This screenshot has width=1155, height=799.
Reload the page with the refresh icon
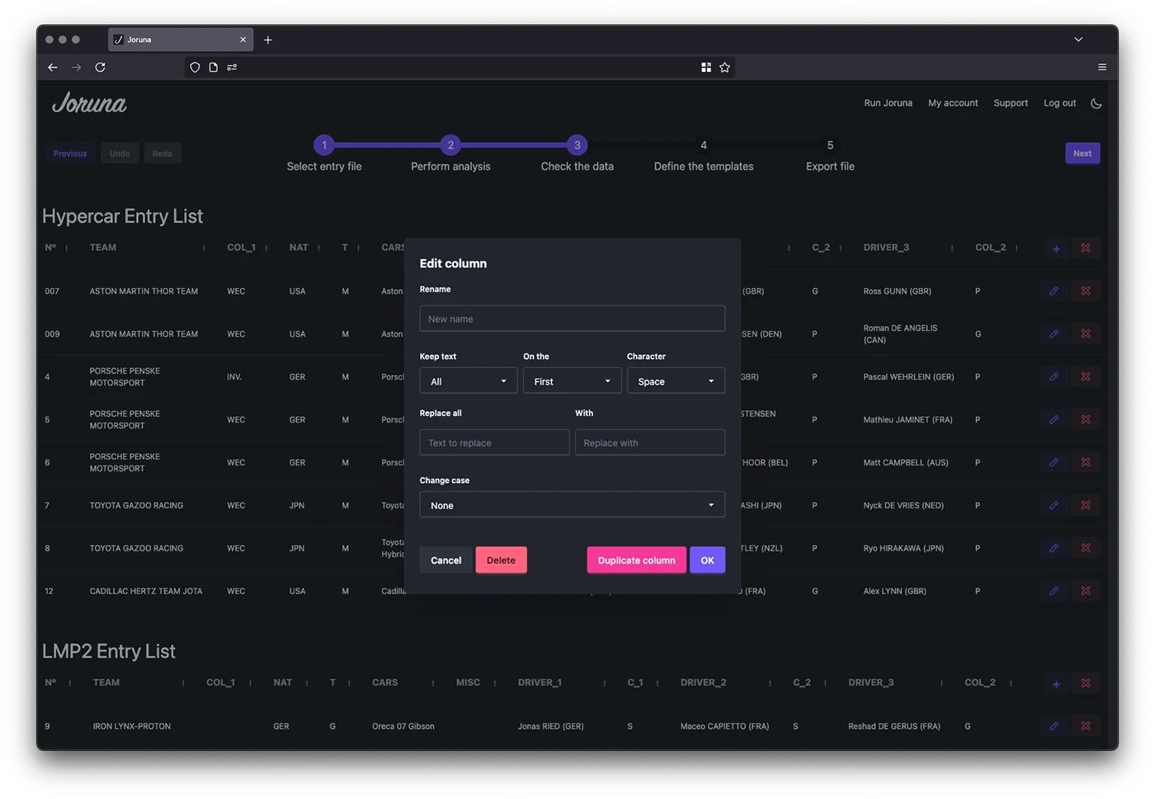(x=101, y=67)
